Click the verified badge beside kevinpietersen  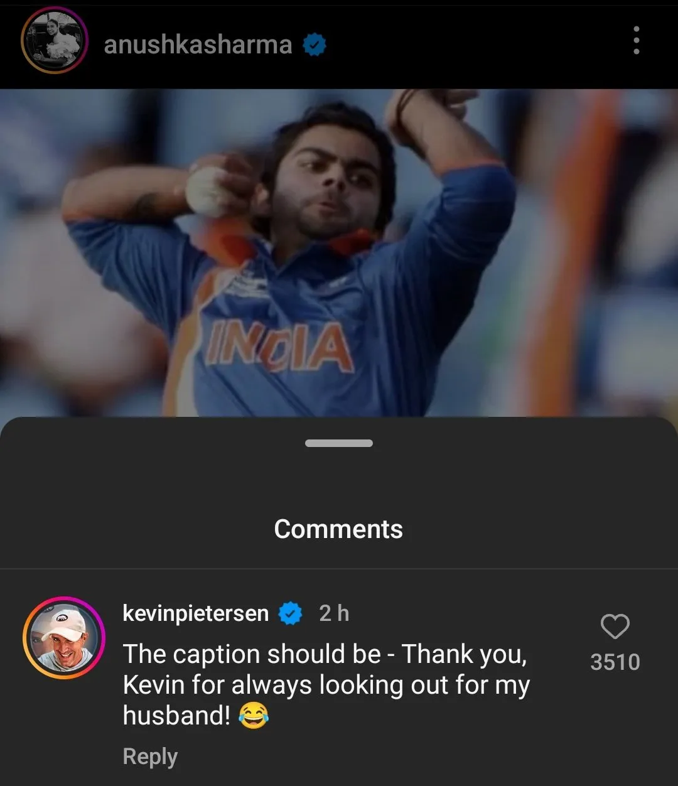coord(290,613)
